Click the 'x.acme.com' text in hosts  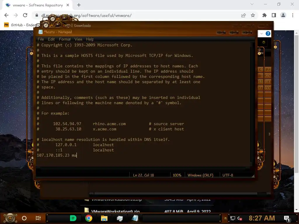[x=105, y=129]
